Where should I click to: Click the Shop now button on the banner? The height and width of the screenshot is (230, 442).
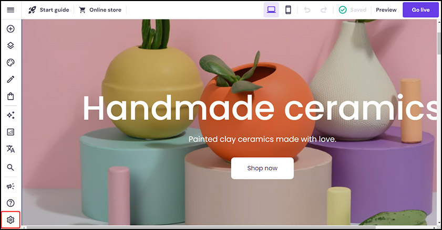click(262, 168)
